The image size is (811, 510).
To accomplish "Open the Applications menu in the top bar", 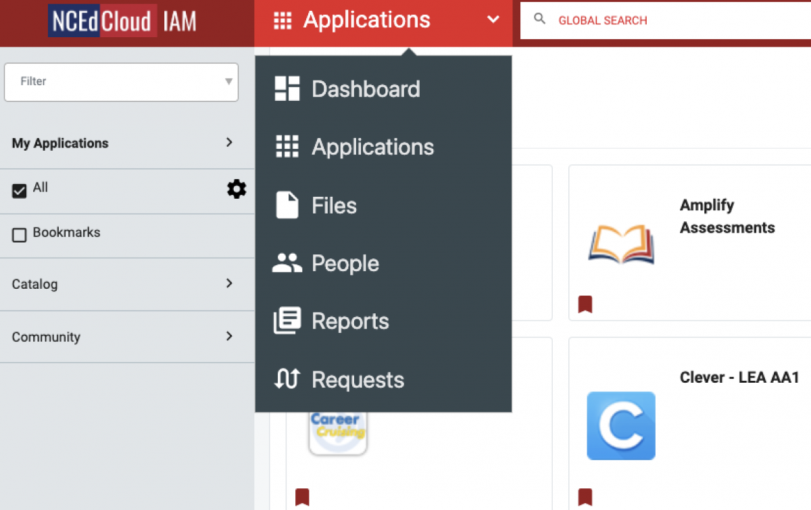I will (x=366, y=20).
